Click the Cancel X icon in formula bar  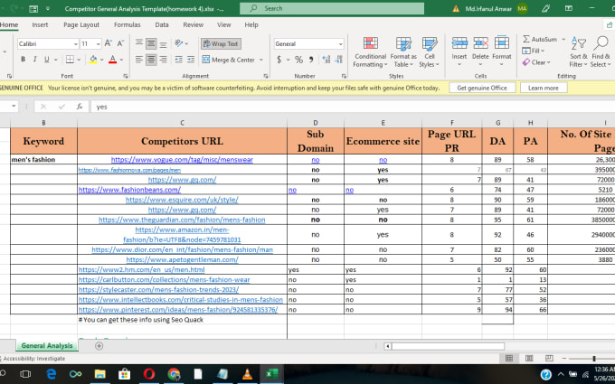(43, 107)
